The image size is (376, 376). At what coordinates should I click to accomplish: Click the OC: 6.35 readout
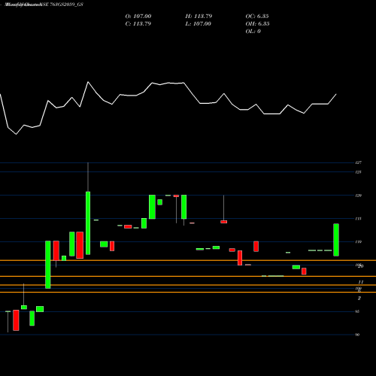[x=257, y=17]
